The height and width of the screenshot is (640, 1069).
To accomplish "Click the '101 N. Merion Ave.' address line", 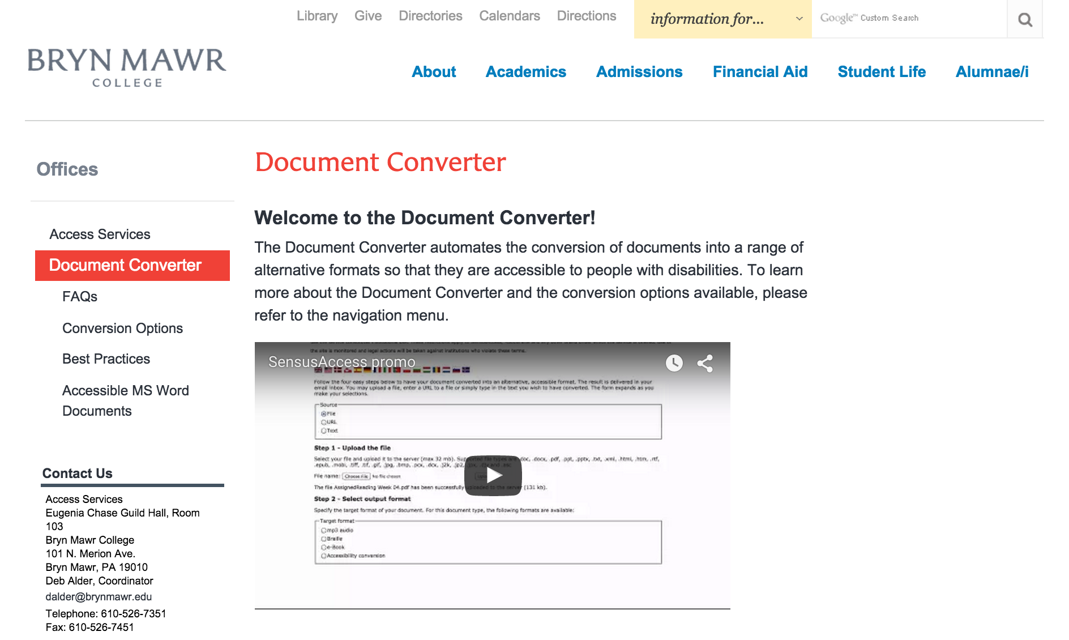I will [x=90, y=554].
